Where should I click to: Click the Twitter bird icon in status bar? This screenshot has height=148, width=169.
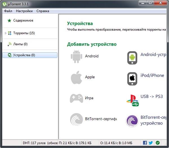pos(151,143)
